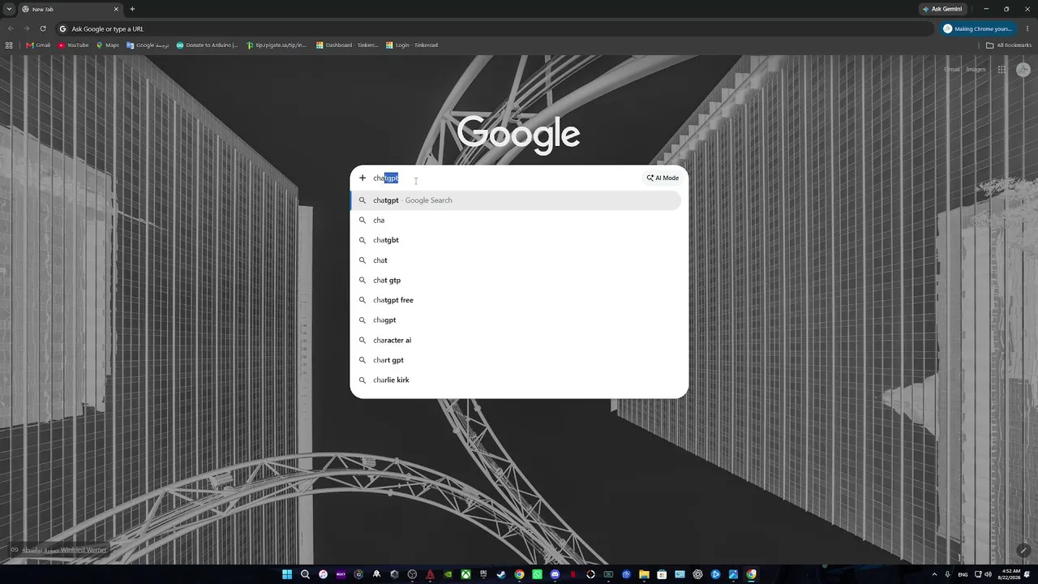Click the Images link on the page header

pos(976,70)
